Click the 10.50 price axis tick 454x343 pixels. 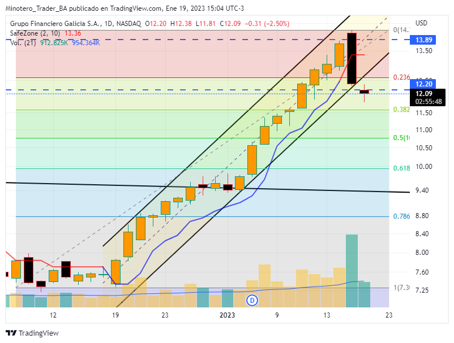[x=424, y=148]
